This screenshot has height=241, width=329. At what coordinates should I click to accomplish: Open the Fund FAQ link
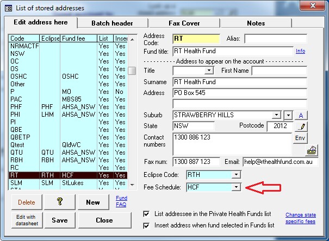point(121,201)
